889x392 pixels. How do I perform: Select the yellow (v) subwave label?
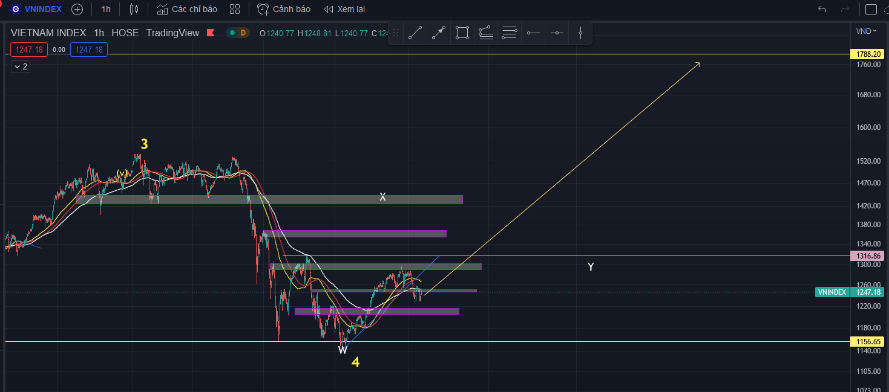click(122, 173)
